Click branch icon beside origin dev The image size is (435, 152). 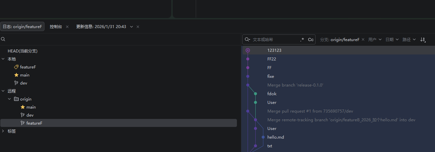click(23, 115)
